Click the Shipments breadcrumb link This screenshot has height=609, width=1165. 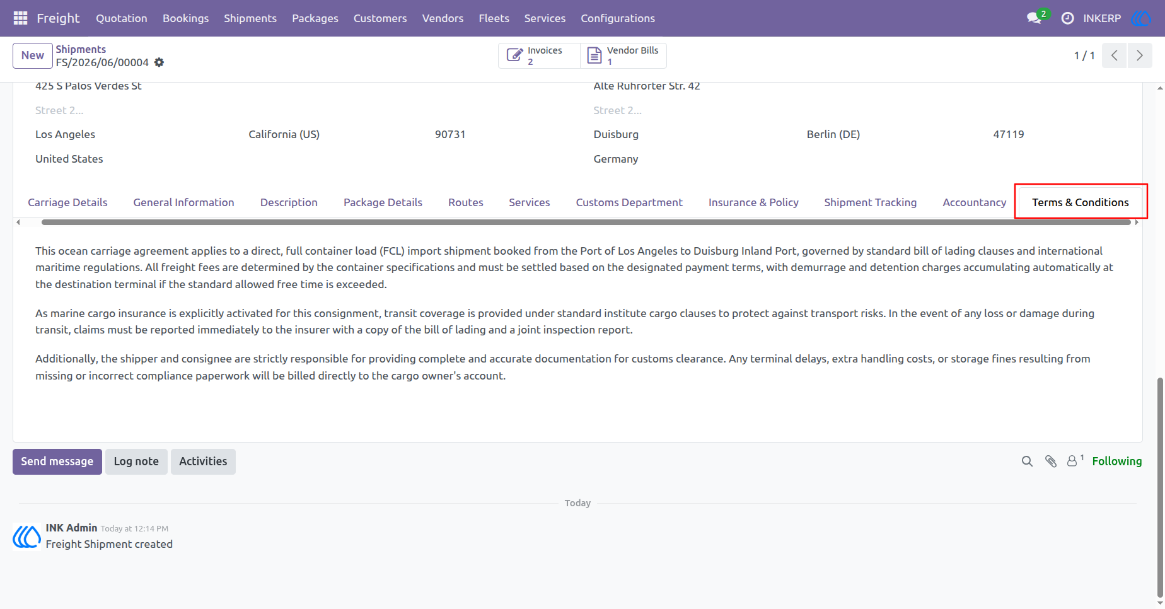click(81, 49)
